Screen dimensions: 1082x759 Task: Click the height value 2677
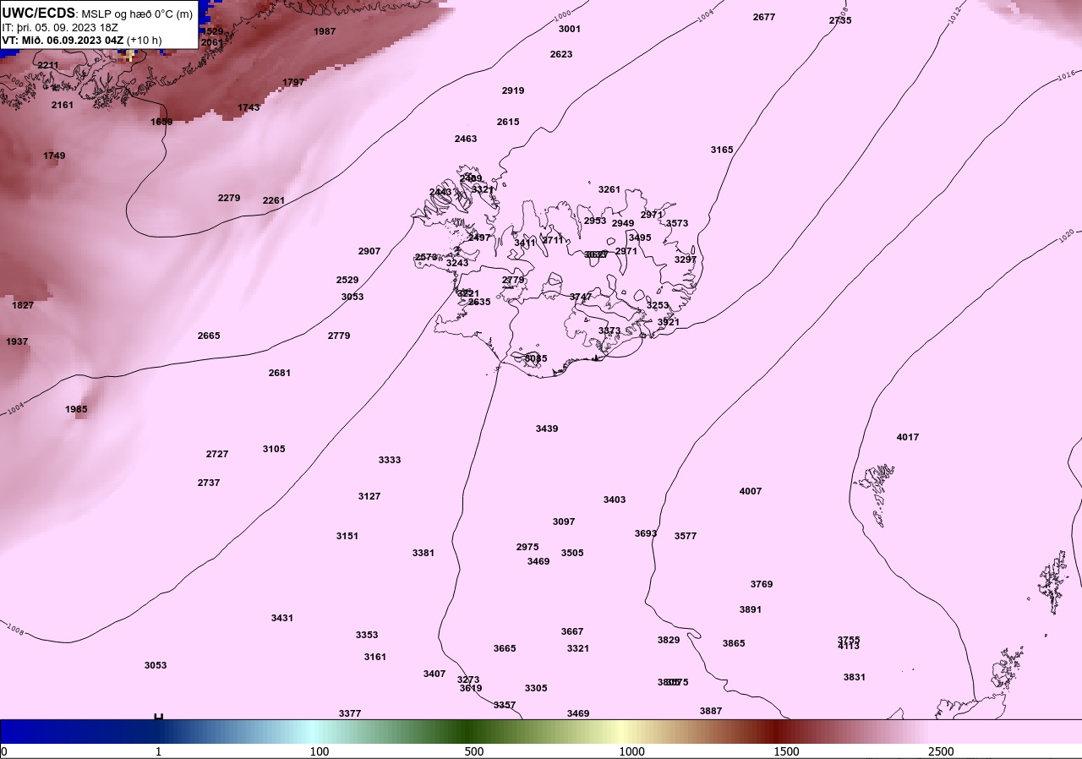coord(764,17)
